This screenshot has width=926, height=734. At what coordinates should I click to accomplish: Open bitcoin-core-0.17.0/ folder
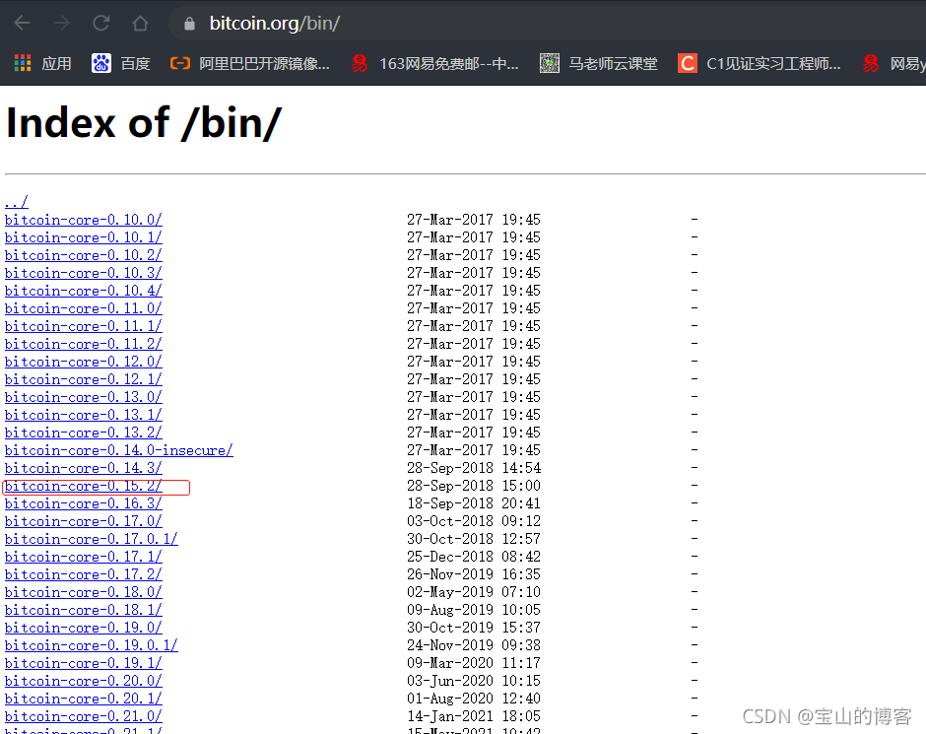84,521
